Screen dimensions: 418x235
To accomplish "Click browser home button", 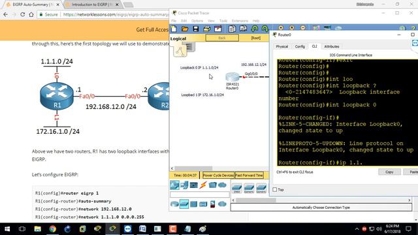I will 31,14.
